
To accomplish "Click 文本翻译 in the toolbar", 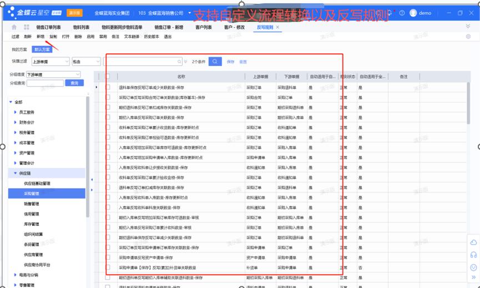I will click(132, 37).
